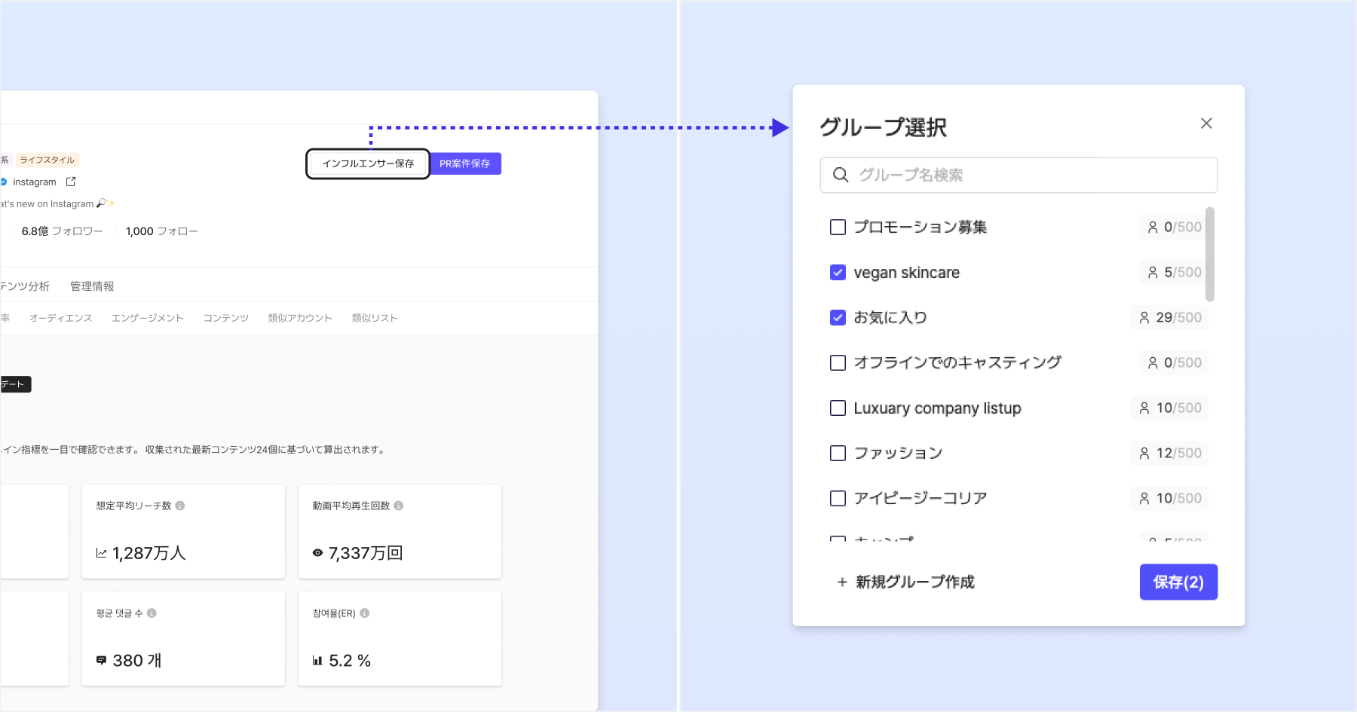Viewport: 1357px width, 712px height.
Task: Open the エンゲージメント sub-tab
Action: pyautogui.click(x=148, y=318)
